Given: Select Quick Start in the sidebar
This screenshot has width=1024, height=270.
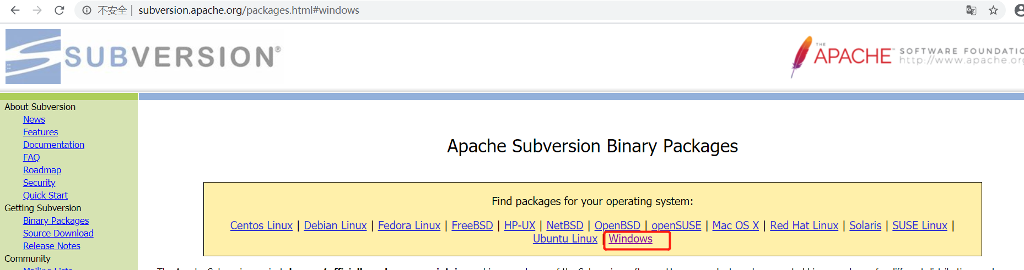Looking at the screenshot, I should click(x=45, y=195).
